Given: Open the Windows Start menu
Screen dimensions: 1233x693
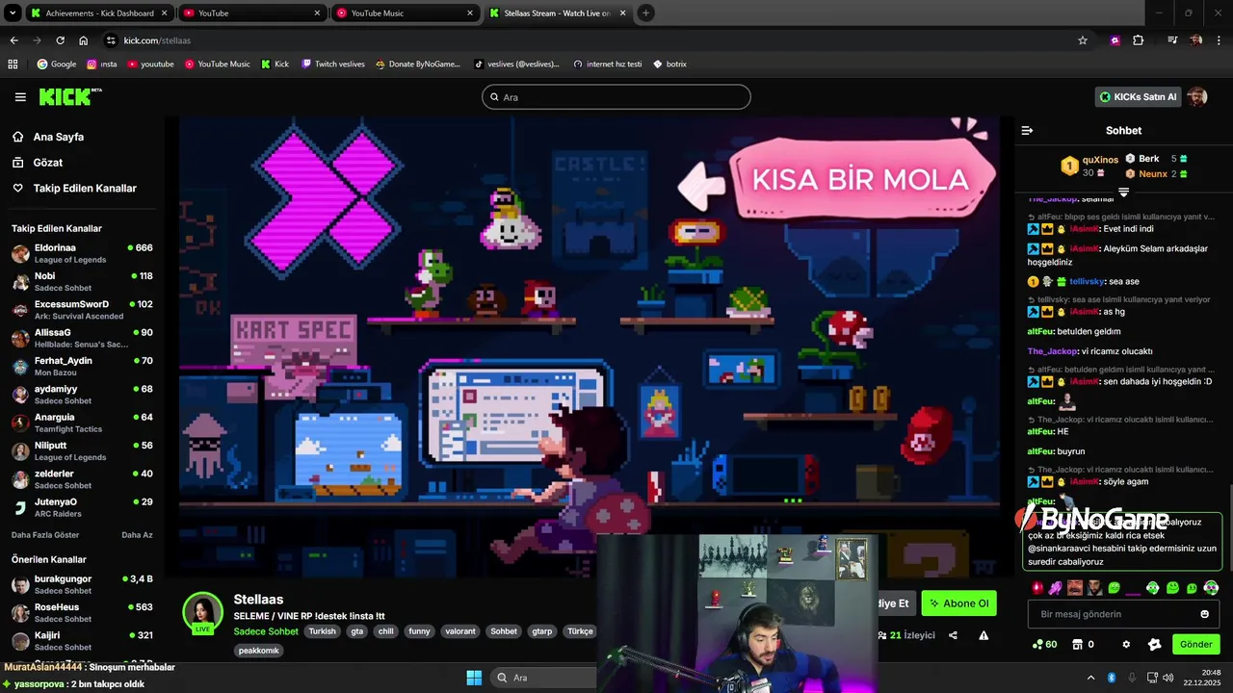Looking at the screenshot, I should [x=474, y=678].
